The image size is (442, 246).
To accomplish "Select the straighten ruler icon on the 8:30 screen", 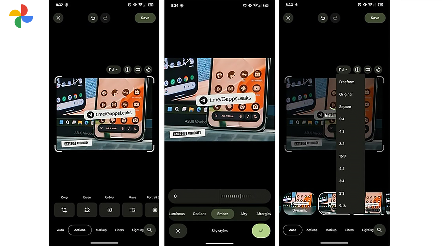I will click(368, 70).
